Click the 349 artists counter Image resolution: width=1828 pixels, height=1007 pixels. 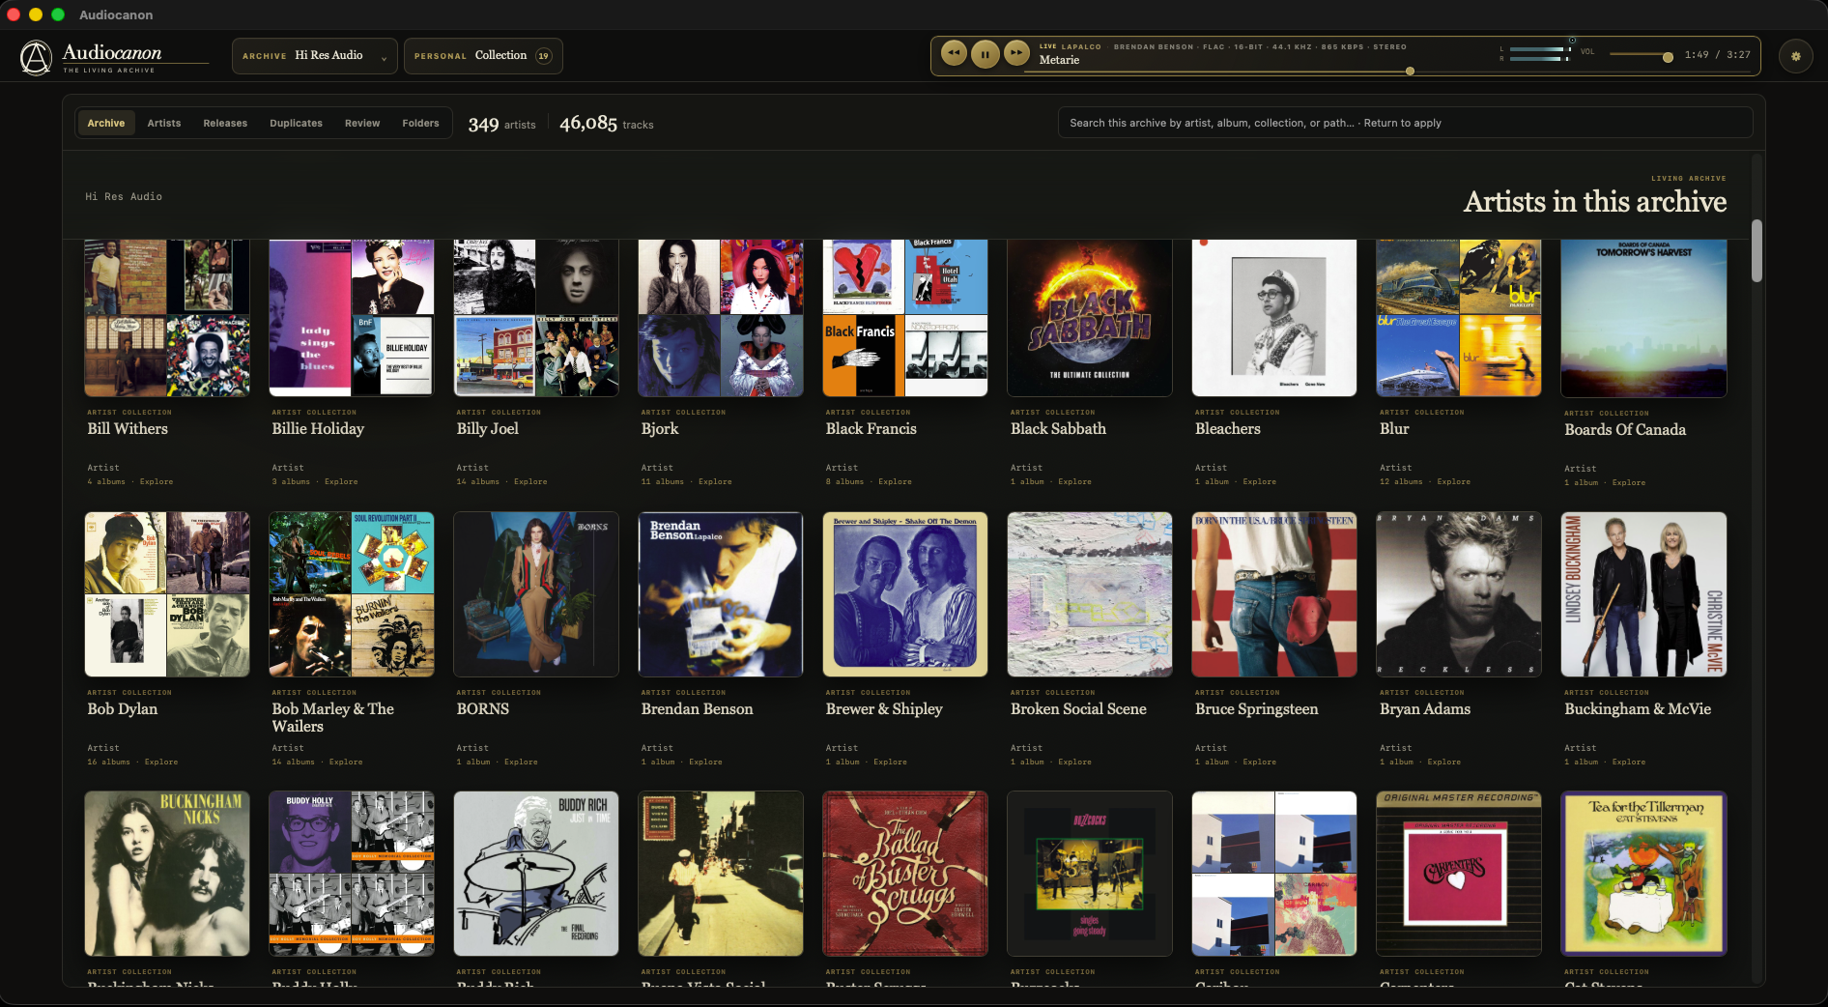tap(501, 124)
